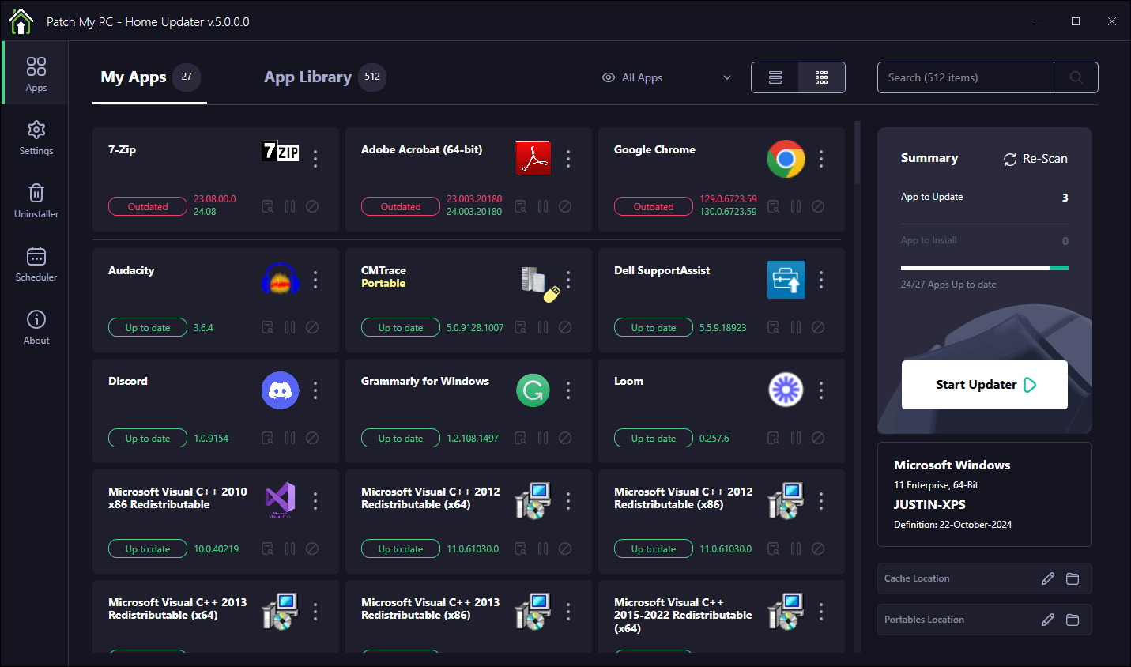Click the Start Updater button
Image resolution: width=1131 pixels, height=667 pixels.
(984, 385)
